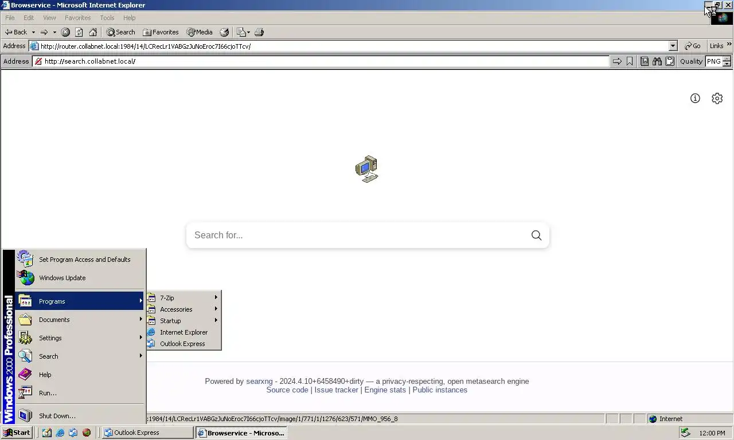Click the SearXNG computer logo
734x440 pixels.
tap(367, 169)
